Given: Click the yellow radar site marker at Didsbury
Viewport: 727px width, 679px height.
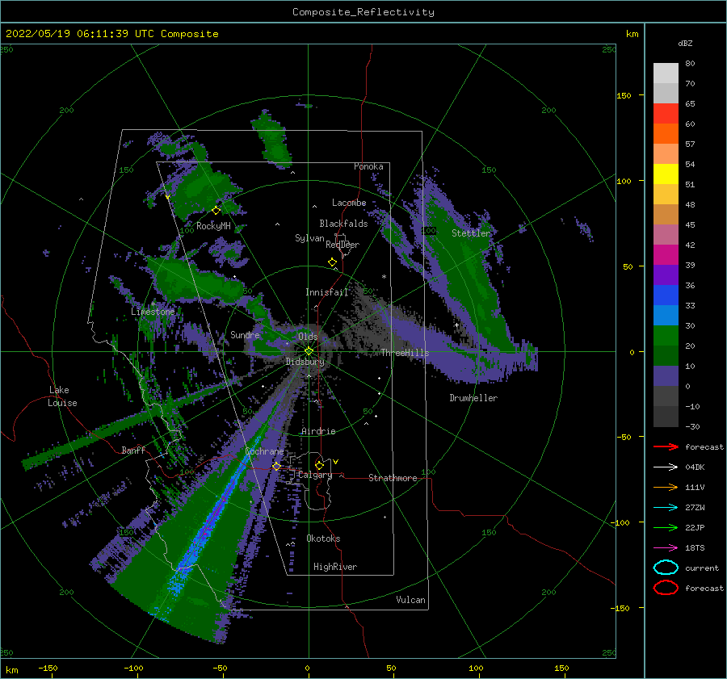Looking at the screenshot, I should [309, 351].
